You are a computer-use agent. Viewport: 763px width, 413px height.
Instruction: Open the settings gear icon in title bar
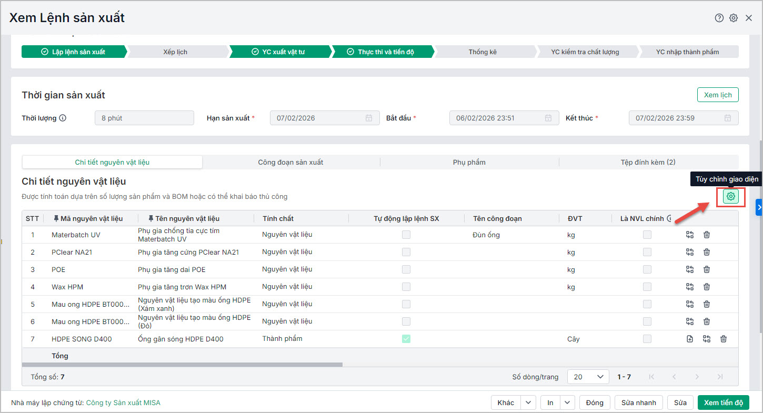pyautogui.click(x=734, y=18)
